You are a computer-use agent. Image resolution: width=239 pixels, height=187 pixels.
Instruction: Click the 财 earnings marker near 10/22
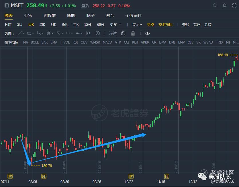[x=131, y=176]
